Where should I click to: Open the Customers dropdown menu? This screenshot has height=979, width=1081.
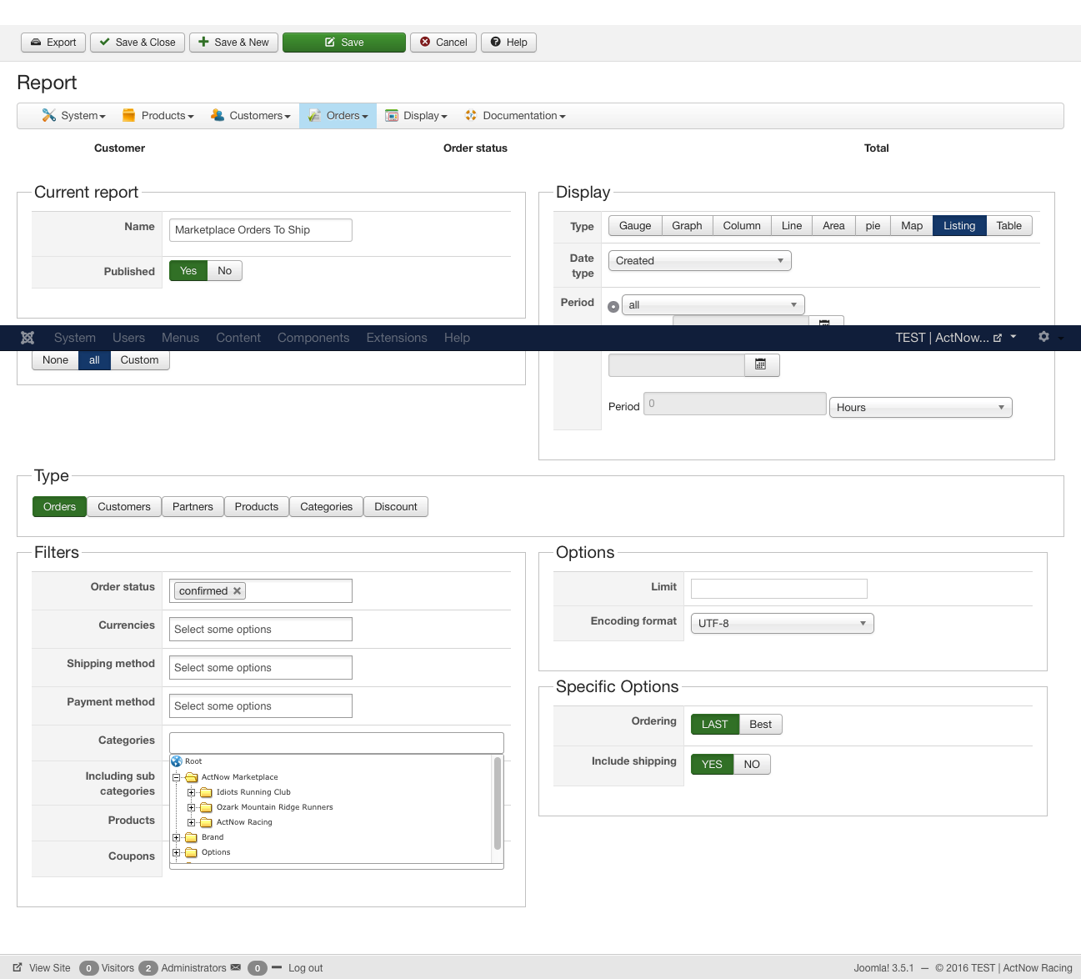coord(251,116)
